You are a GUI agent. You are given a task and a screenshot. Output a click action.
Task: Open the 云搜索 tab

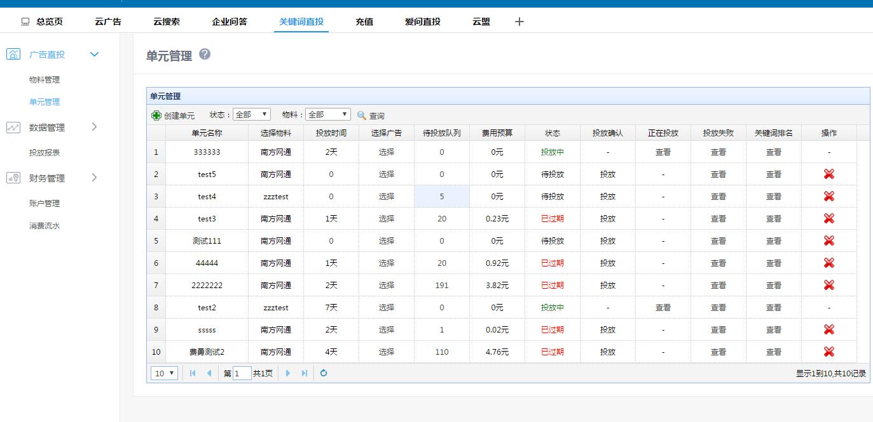pos(167,22)
